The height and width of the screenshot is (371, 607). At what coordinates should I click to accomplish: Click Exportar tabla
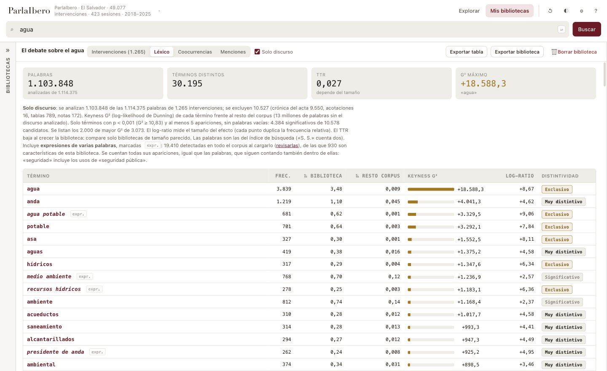tap(467, 52)
